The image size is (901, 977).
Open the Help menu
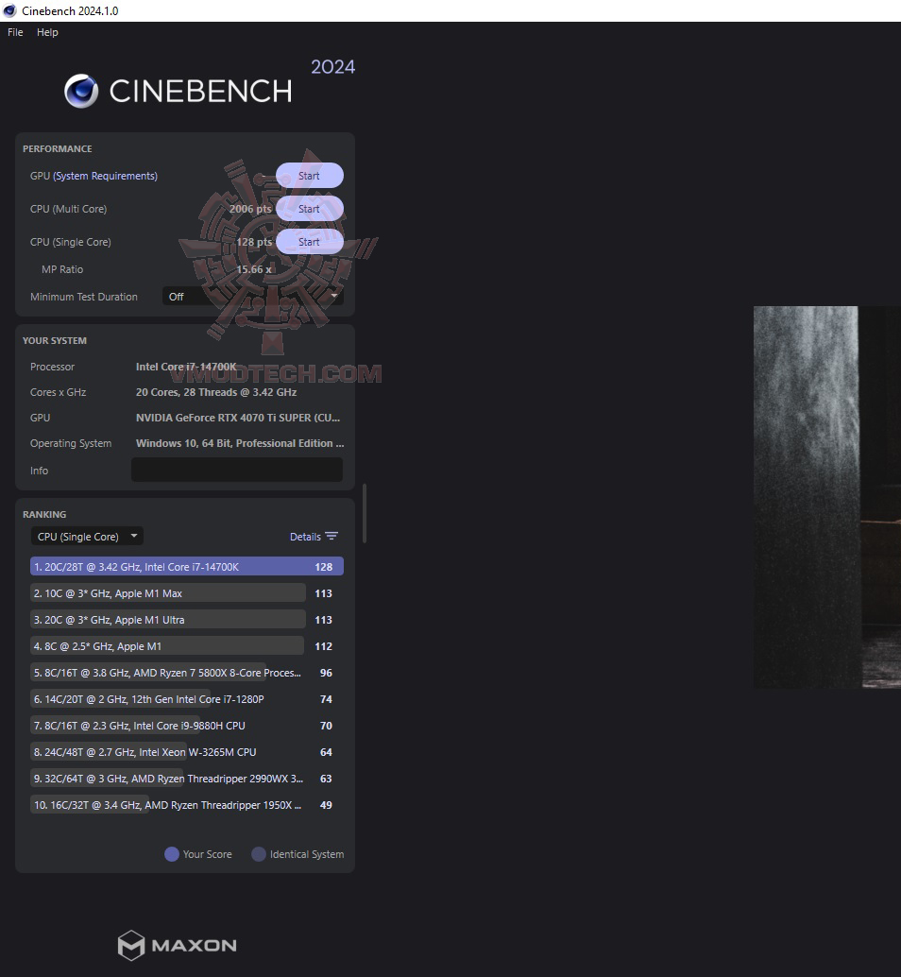47,32
